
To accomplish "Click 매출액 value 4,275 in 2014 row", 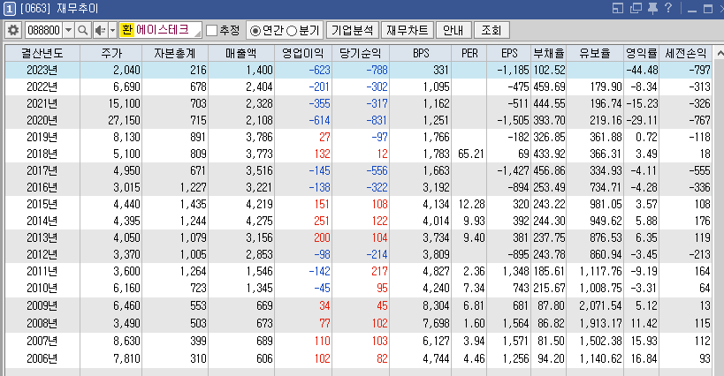I will point(260,222).
